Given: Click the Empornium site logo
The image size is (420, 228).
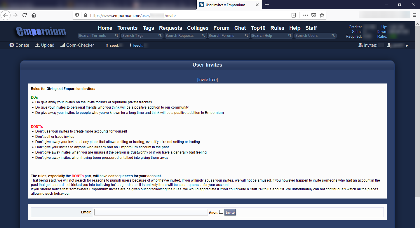Looking at the screenshot, I should pos(41,31).
